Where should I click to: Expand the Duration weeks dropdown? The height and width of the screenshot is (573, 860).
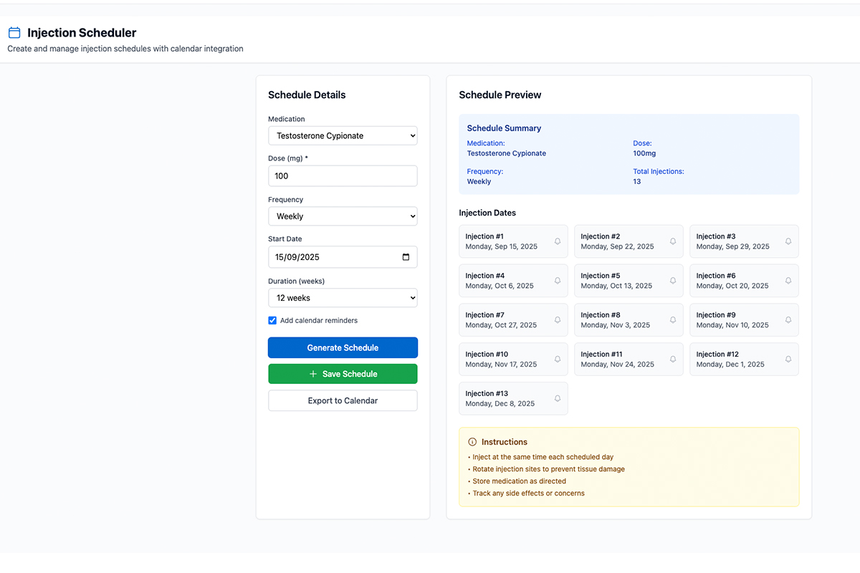(x=343, y=297)
